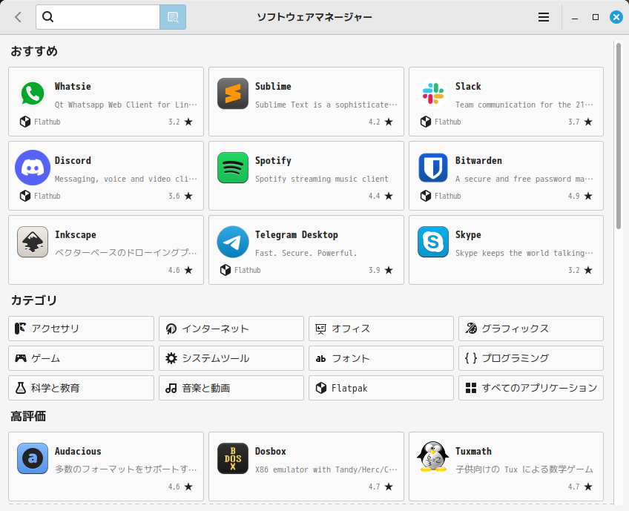Click the magnifier search icon
The height and width of the screenshot is (511, 629).
point(47,17)
